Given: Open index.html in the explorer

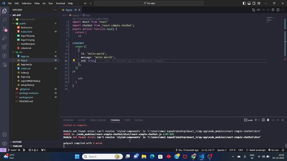Looking at the screenshot, I should click(26, 32).
